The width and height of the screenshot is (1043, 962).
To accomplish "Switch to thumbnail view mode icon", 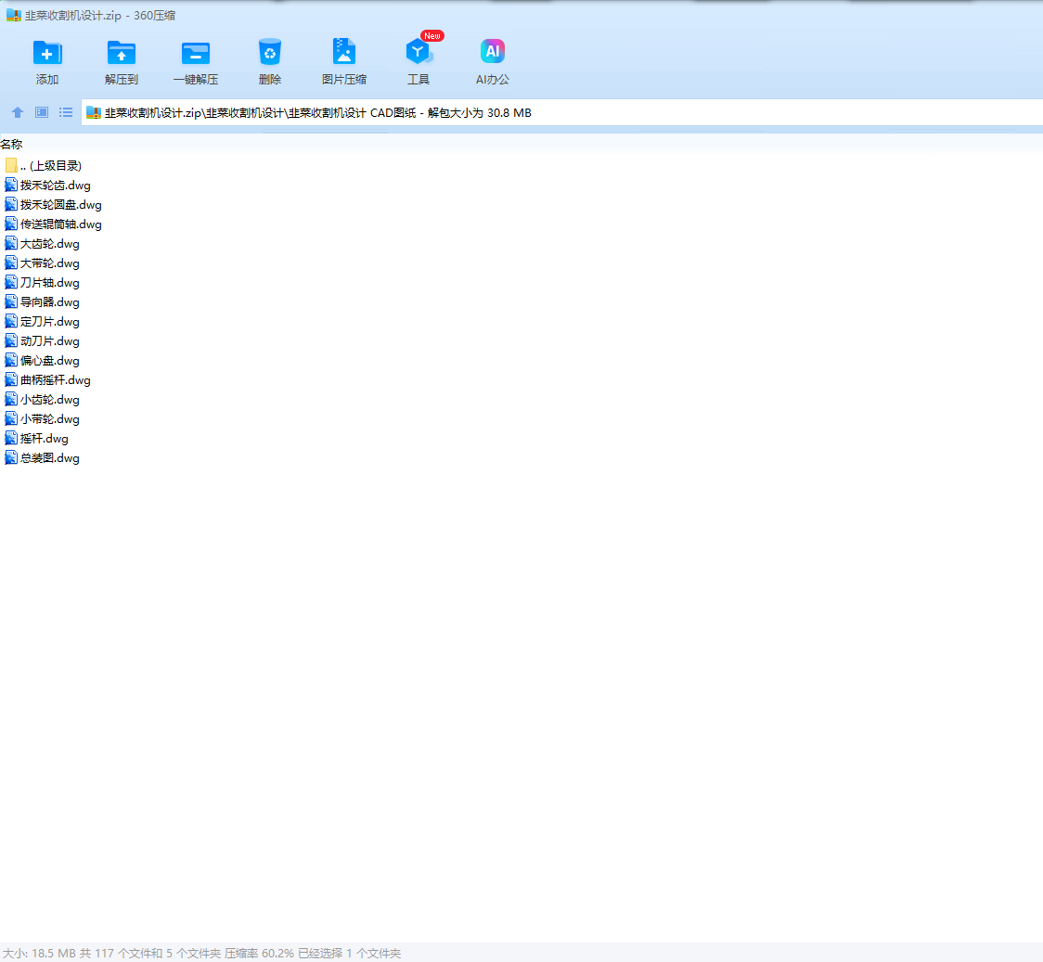I will tap(42, 112).
